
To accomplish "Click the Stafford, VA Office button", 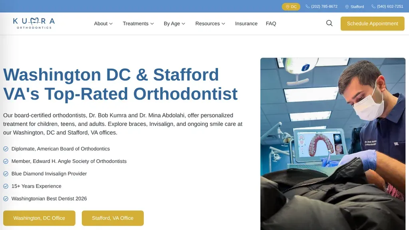I will click(x=113, y=218).
